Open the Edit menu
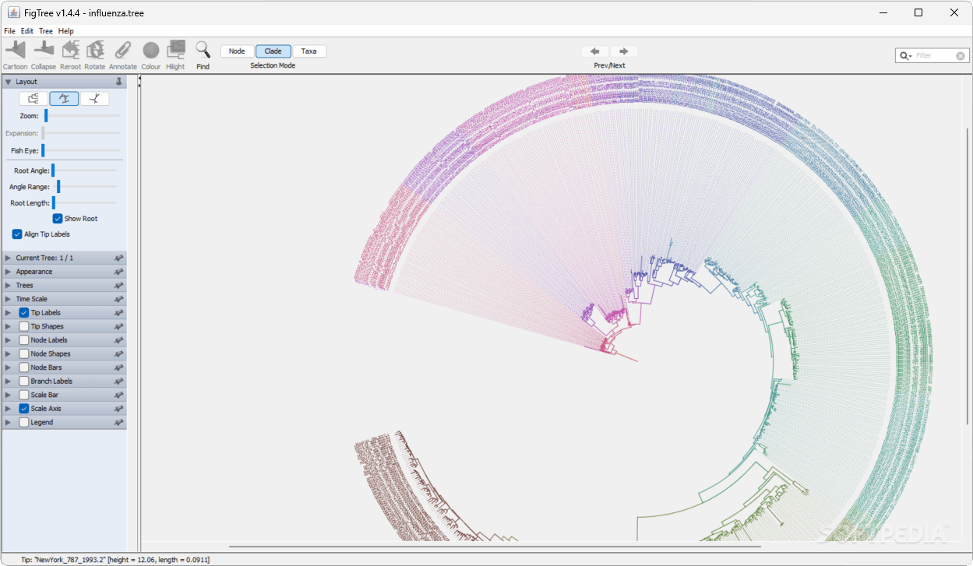 point(27,31)
